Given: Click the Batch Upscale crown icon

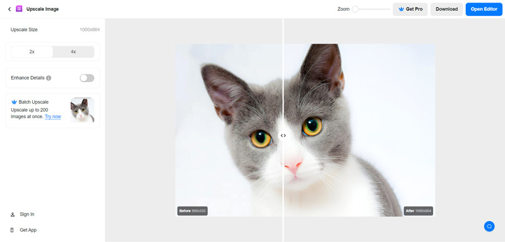Looking at the screenshot, I should pos(14,102).
